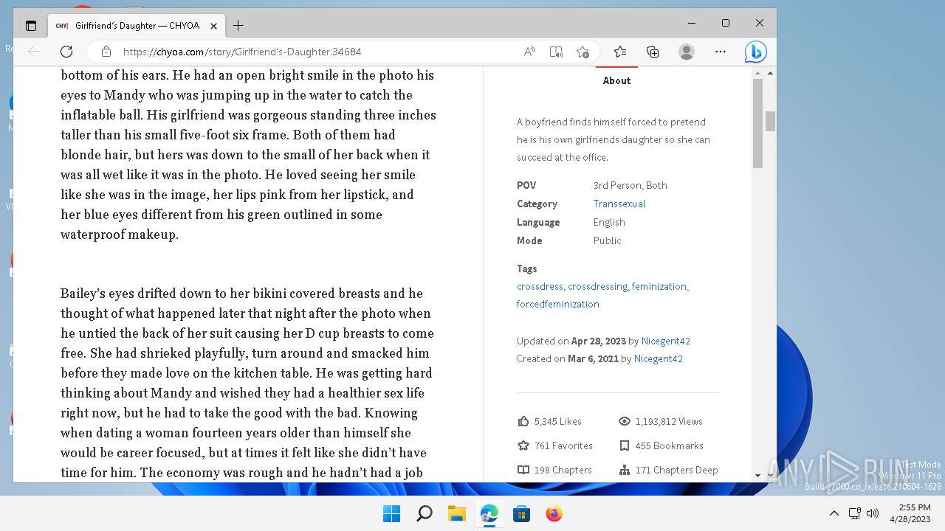Switch to the About tab
Screen dimensions: 945x531
(x=616, y=80)
